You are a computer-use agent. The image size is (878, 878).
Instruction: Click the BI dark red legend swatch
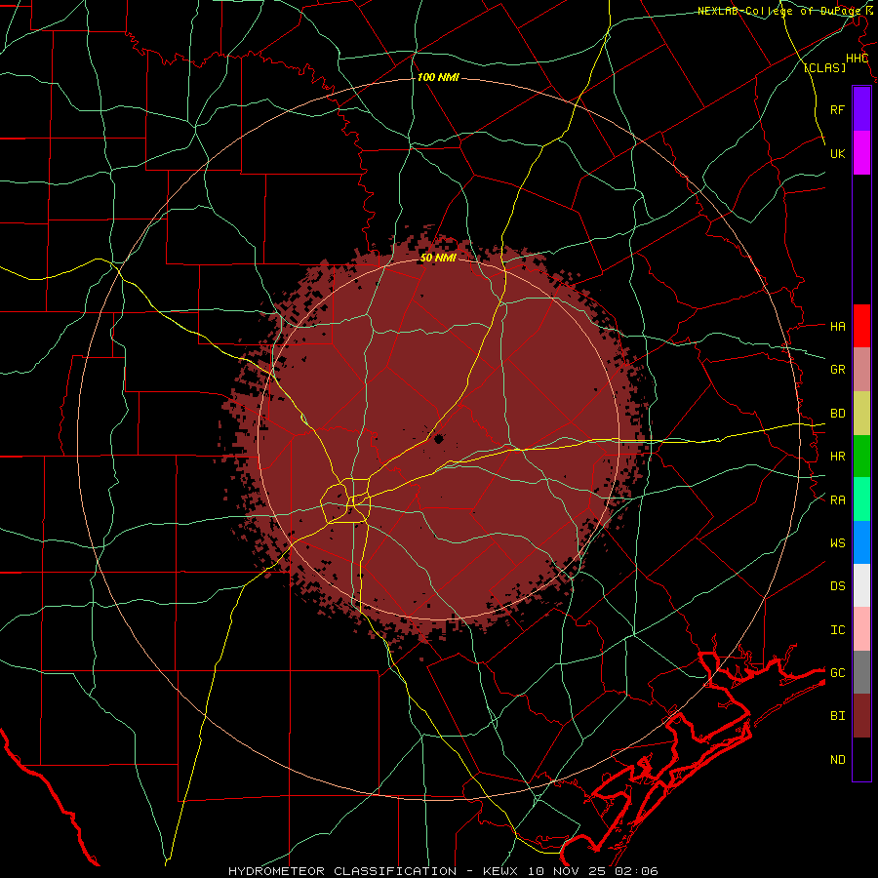(861, 716)
